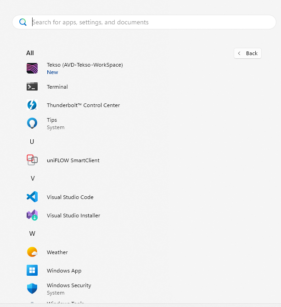Viewport: 281px width, 307px height.
Task: Click the "Tips" app name
Action: tap(52, 120)
